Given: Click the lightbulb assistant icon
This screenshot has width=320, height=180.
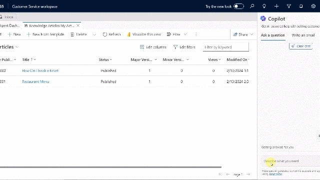Looking at the screenshot, I should tap(264, 6).
